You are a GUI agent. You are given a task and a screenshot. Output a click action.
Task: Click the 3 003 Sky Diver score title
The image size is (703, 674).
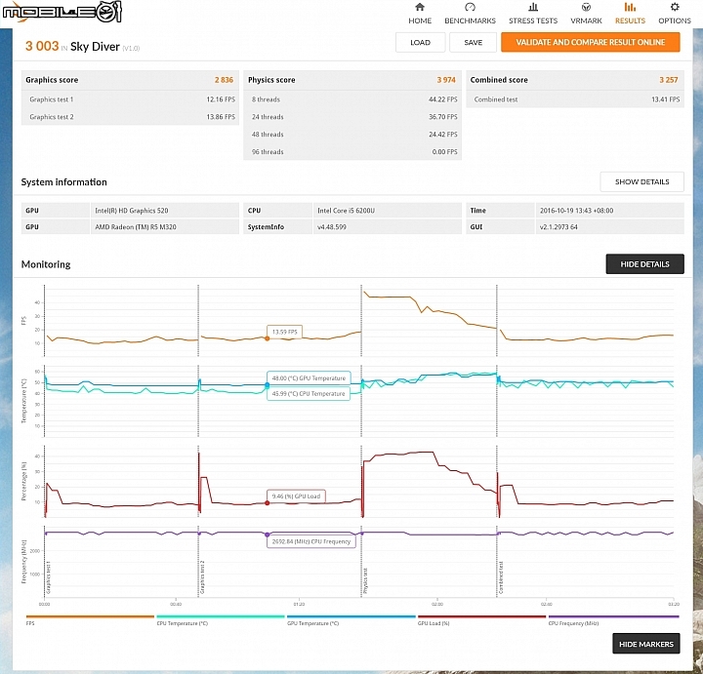(82, 46)
